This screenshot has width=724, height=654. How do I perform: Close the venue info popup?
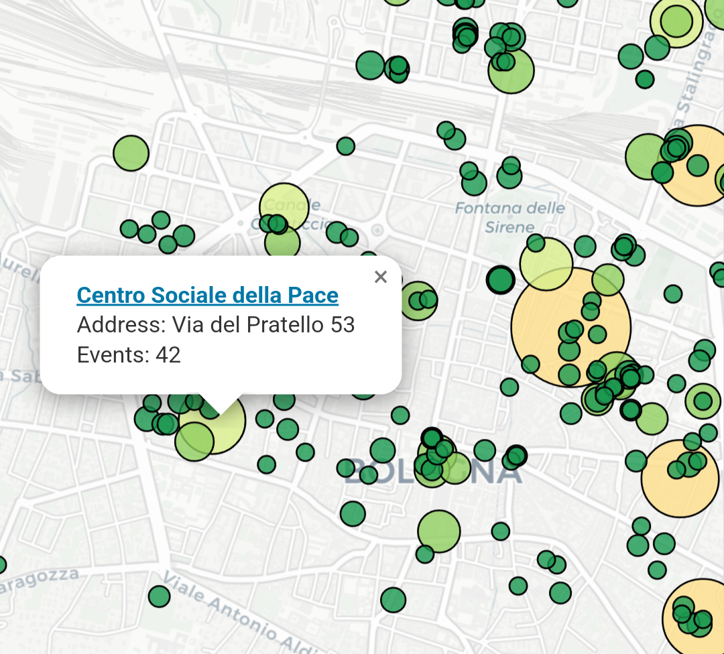pos(381,277)
